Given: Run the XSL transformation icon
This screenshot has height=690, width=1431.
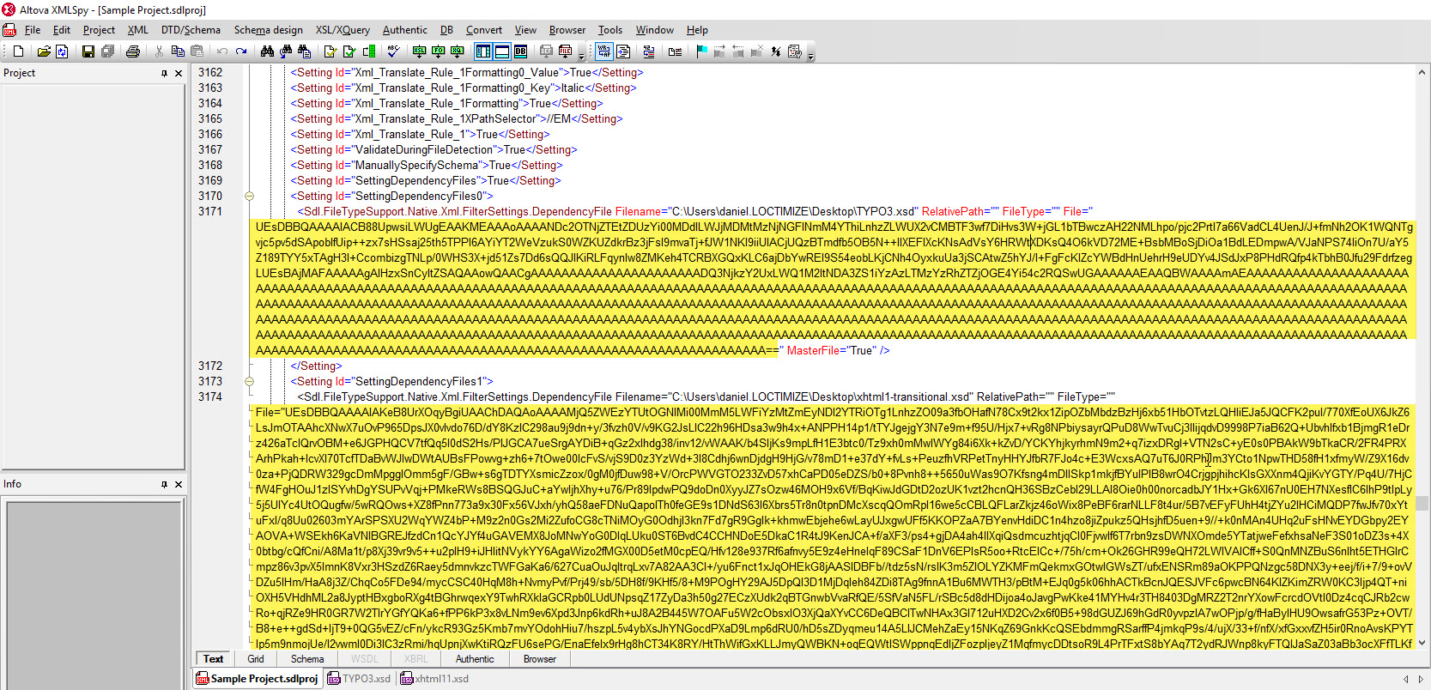Looking at the screenshot, I should click(x=419, y=51).
